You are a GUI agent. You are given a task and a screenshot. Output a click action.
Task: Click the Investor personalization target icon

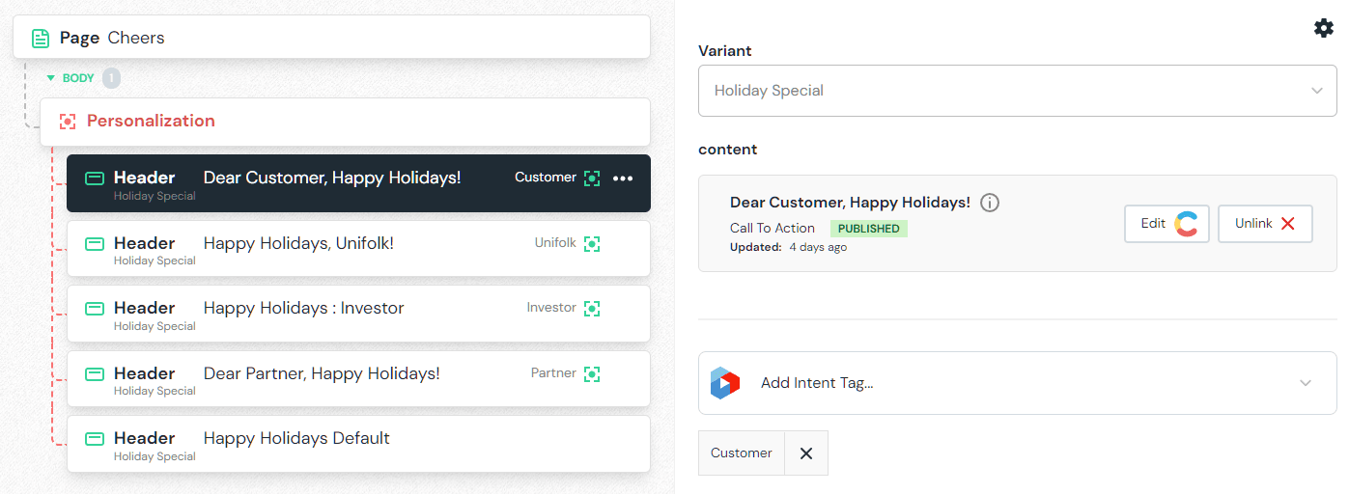(x=592, y=309)
